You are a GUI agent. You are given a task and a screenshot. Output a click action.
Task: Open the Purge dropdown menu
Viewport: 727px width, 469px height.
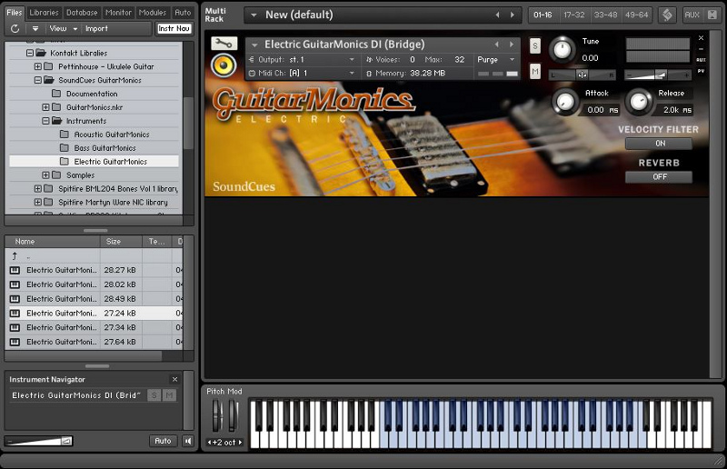coord(496,59)
